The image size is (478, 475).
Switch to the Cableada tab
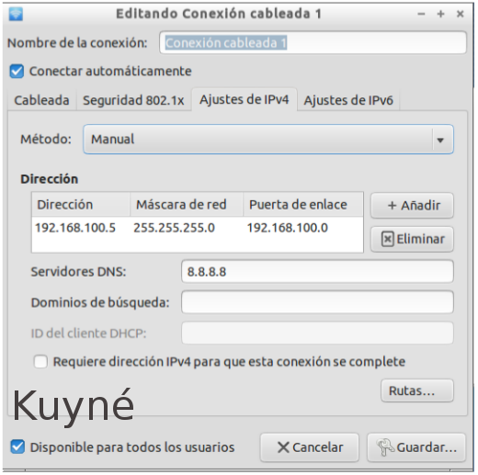click(41, 100)
